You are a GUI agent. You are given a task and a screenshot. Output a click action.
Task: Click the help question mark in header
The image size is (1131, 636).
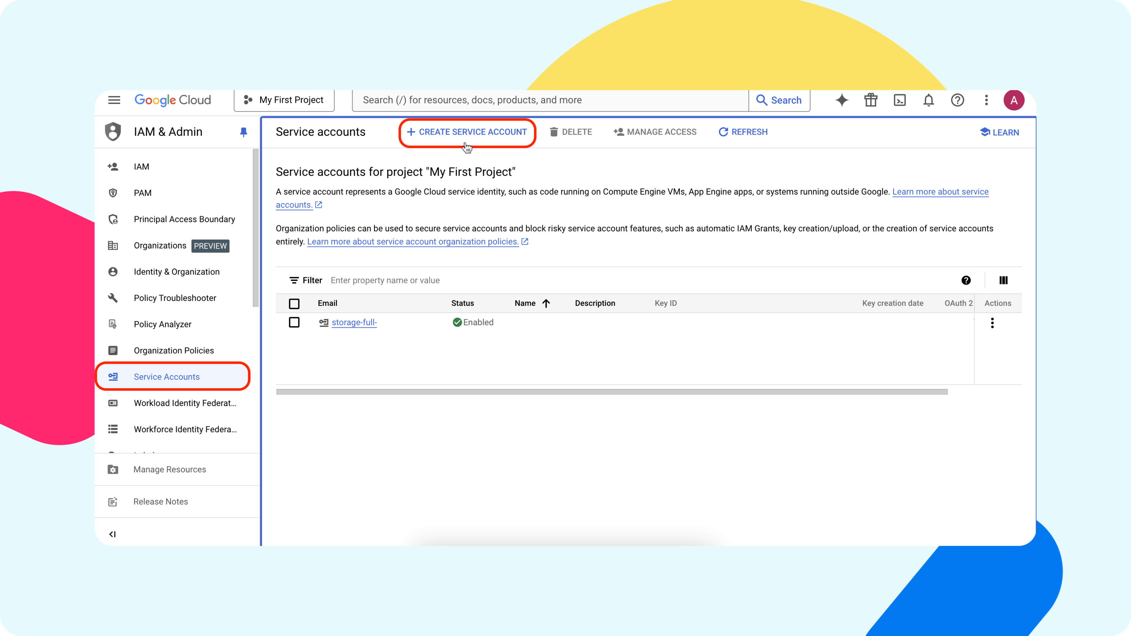click(957, 100)
